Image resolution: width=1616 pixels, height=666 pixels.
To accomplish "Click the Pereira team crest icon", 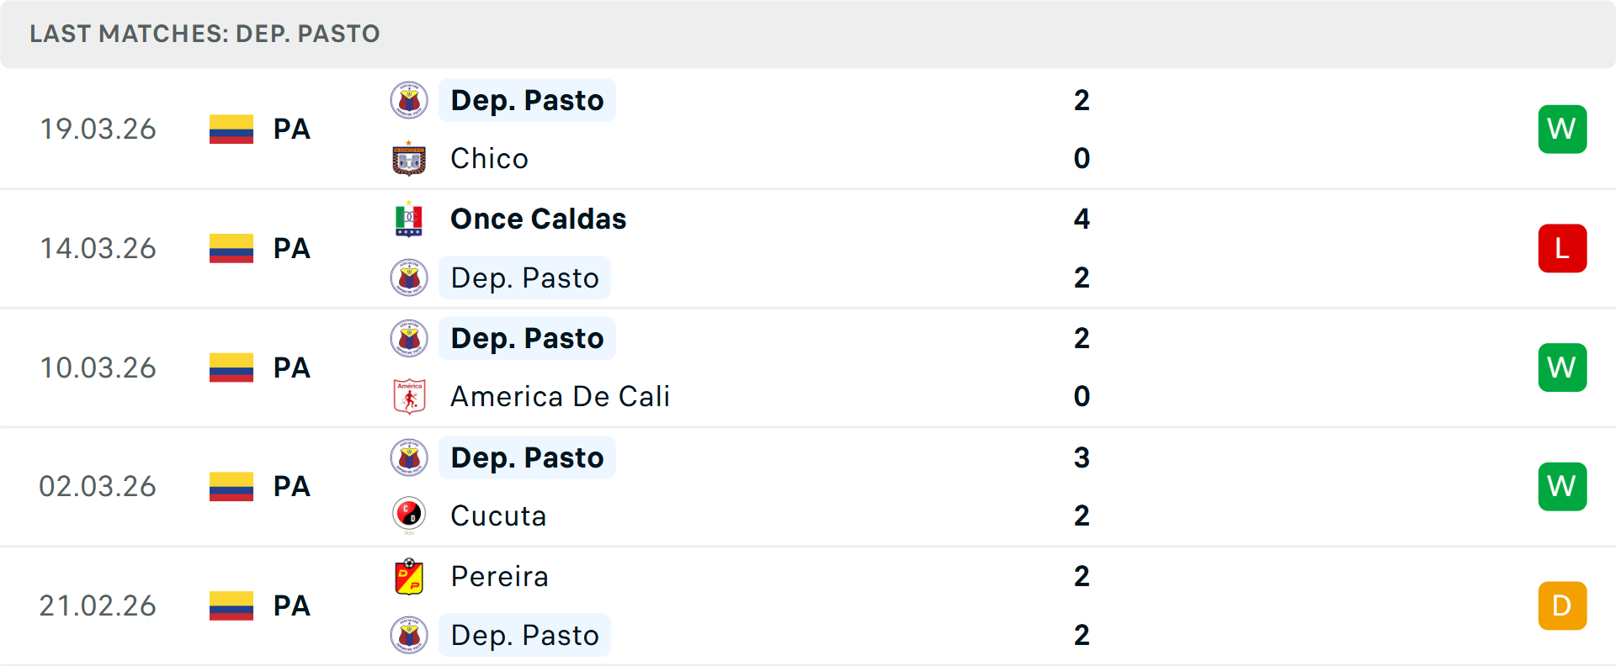I will click(x=409, y=577).
